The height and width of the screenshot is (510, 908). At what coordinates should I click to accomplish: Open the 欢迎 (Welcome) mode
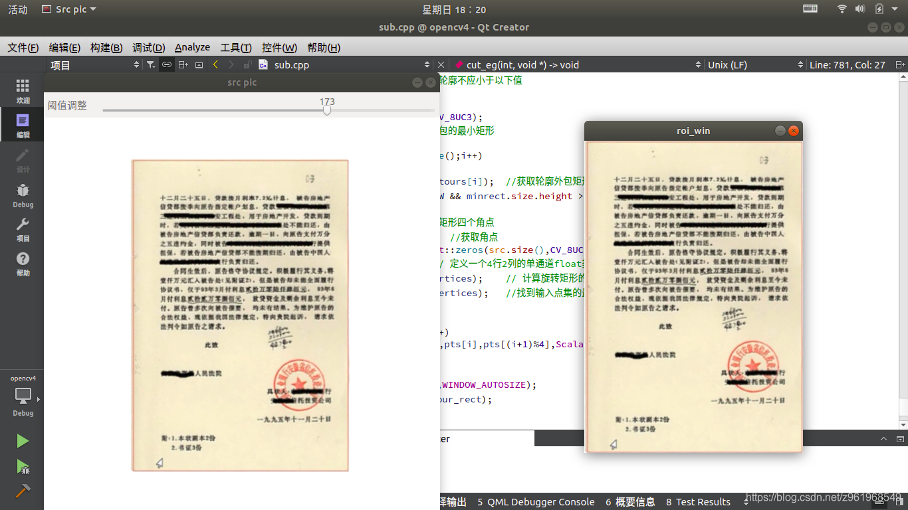coord(23,91)
